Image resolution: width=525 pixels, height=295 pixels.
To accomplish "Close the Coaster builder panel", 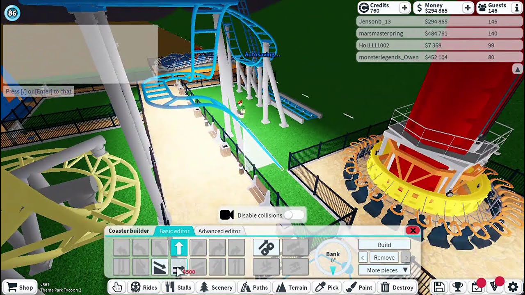I will click(x=413, y=231).
